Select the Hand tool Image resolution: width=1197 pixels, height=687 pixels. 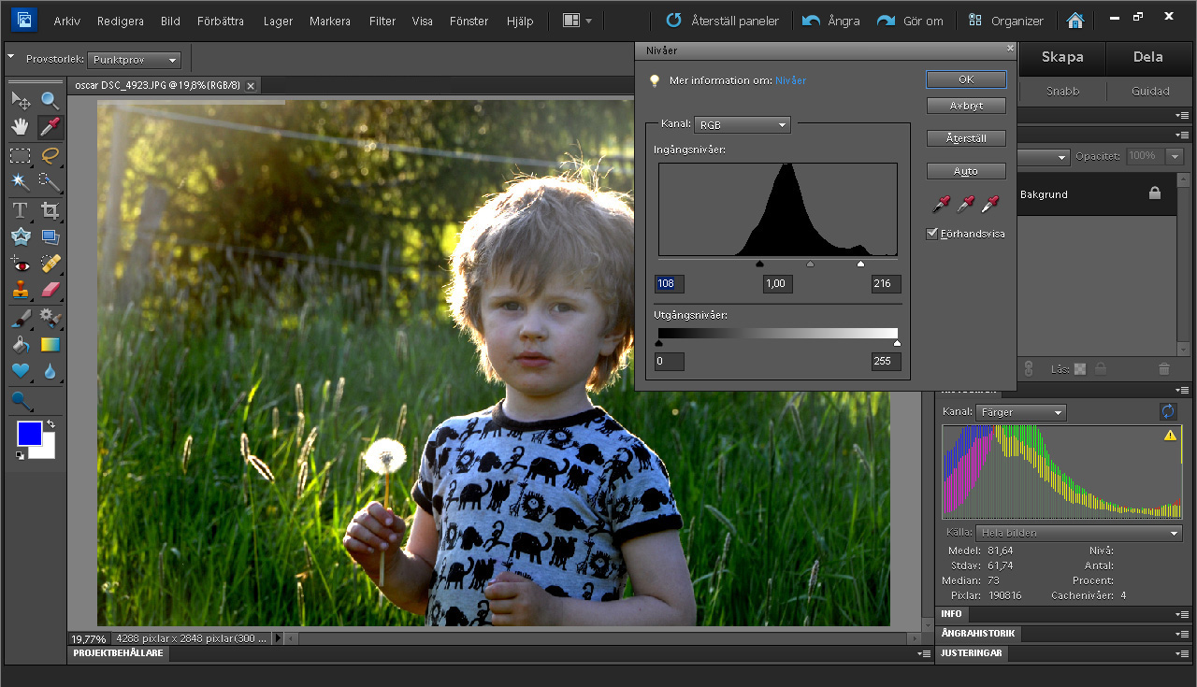click(x=21, y=126)
